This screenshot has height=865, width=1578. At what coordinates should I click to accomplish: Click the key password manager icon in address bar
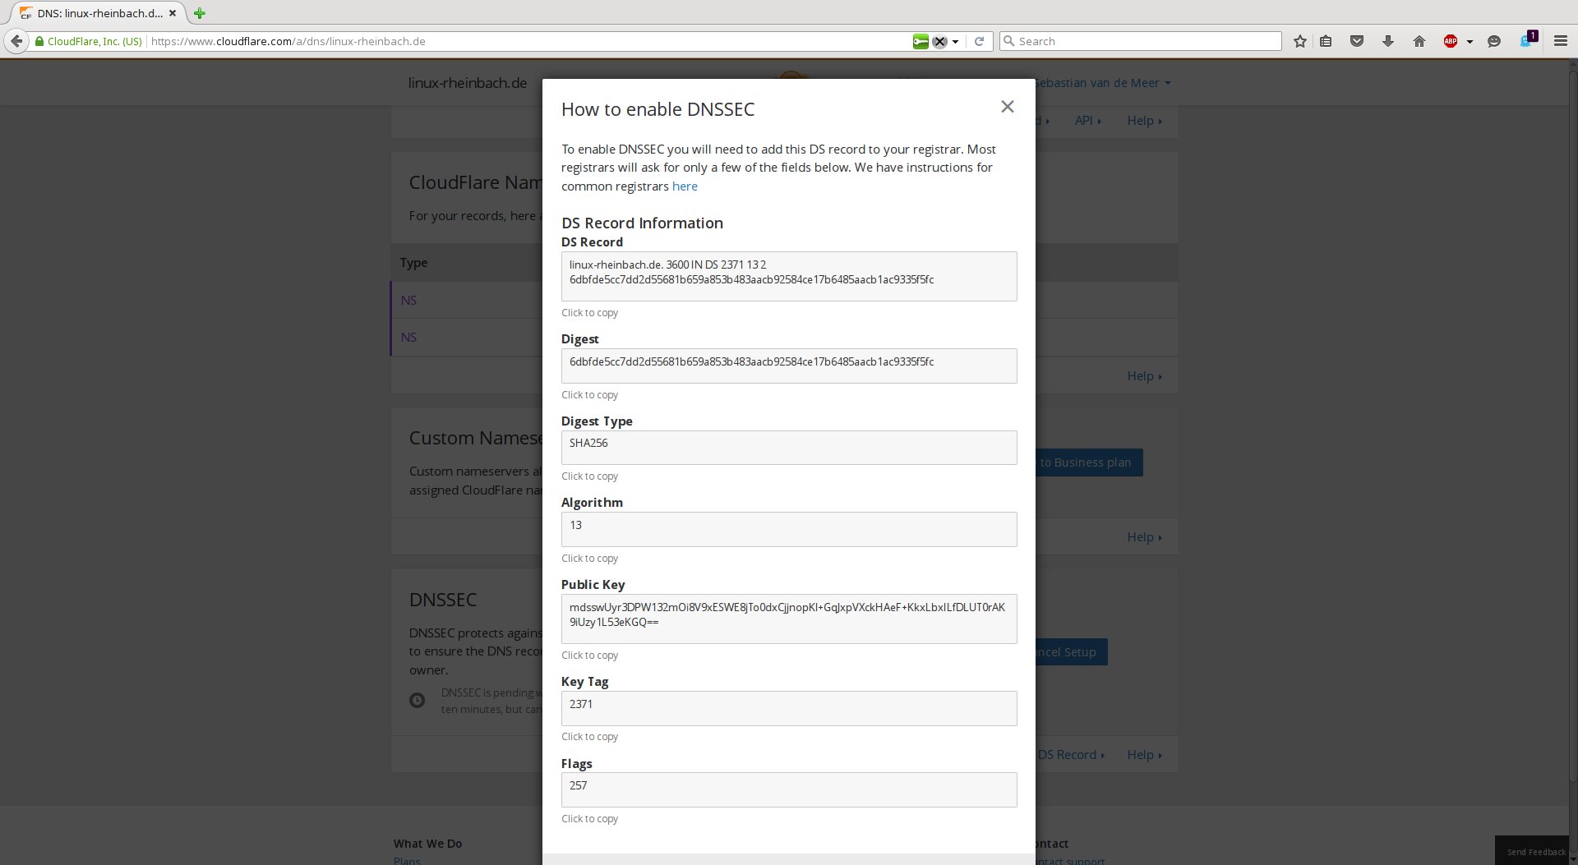(920, 41)
